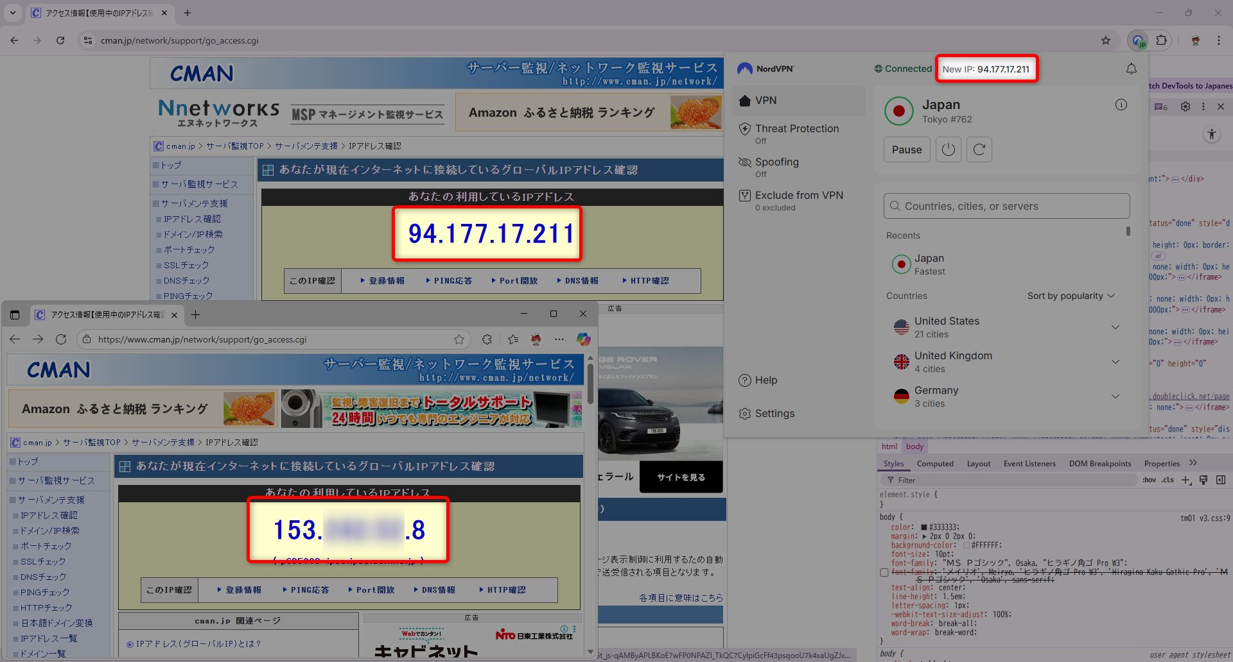
Task: Click the Japan server info icon
Action: click(x=1121, y=105)
